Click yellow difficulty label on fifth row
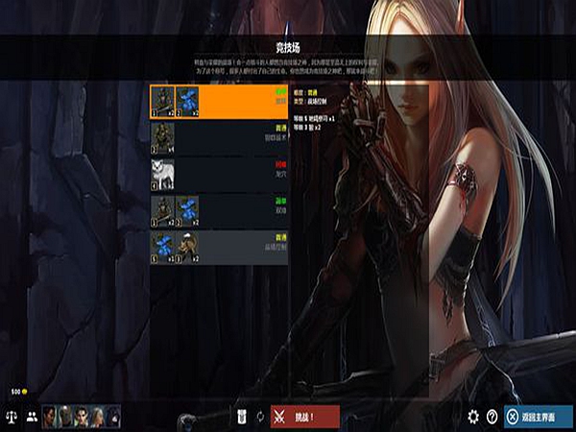 (281, 237)
